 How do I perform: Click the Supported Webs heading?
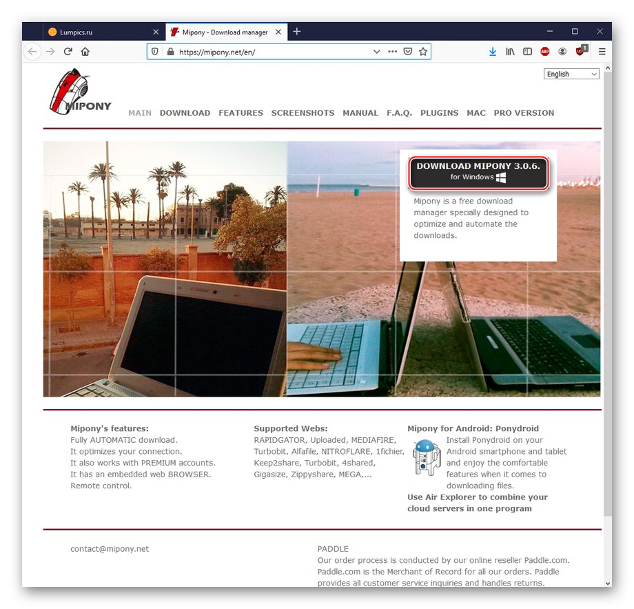tap(291, 428)
